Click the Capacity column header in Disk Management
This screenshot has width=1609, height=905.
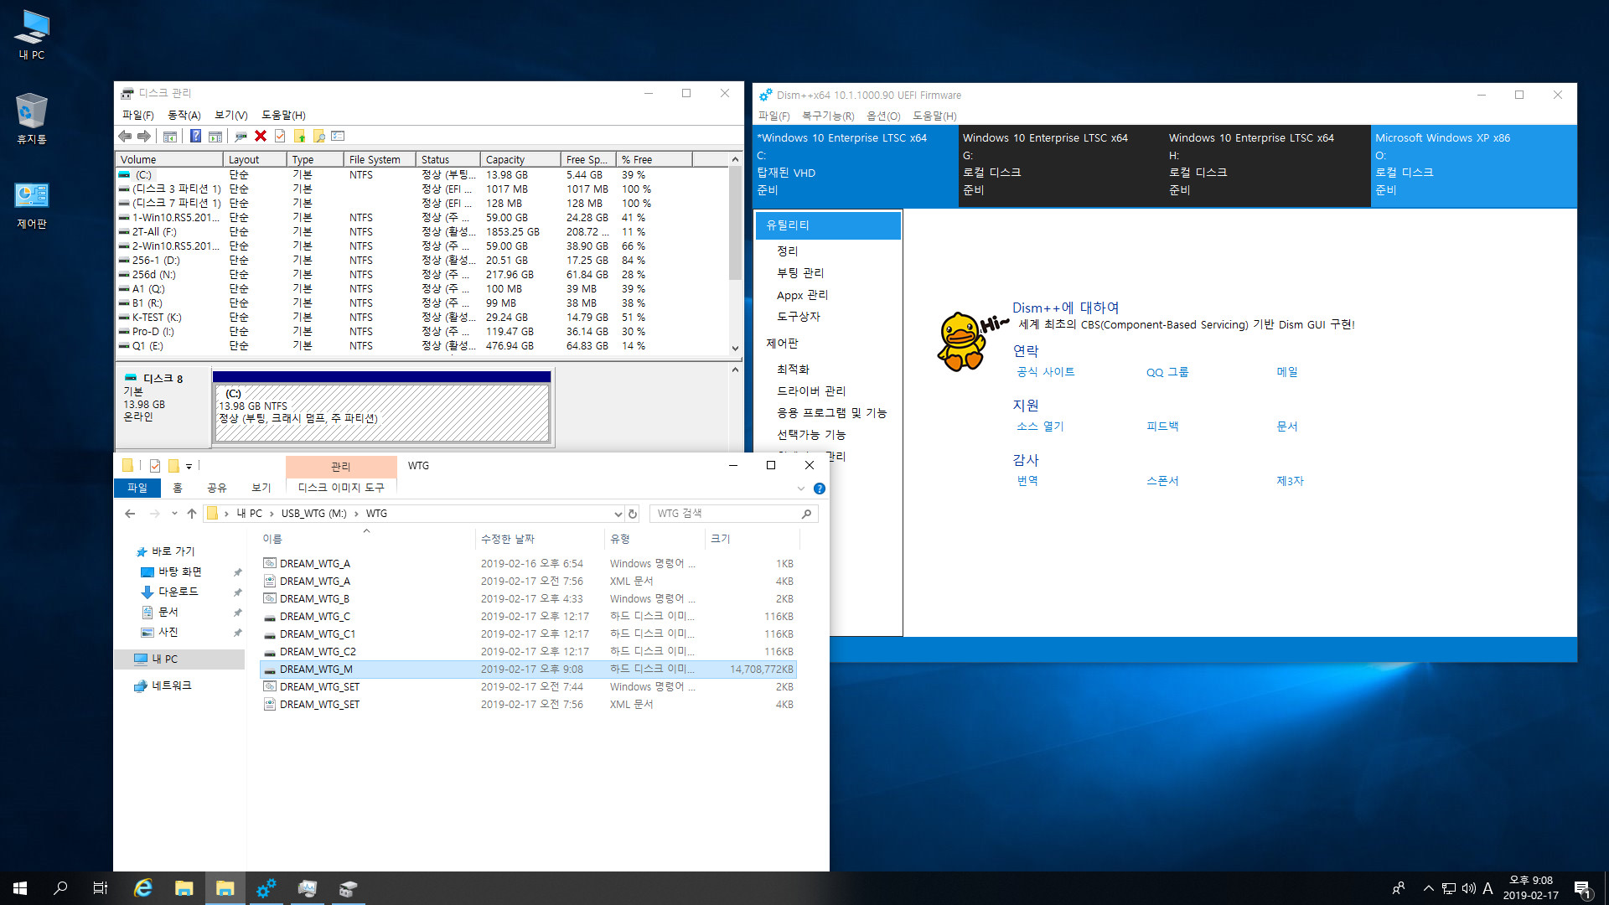pyautogui.click(x=520, y=159)
